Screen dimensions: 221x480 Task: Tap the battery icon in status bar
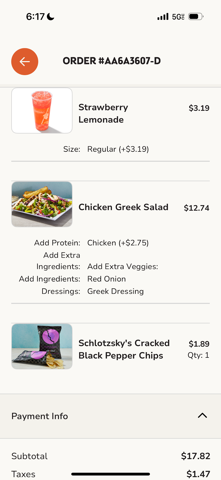[x=196, y=17]
